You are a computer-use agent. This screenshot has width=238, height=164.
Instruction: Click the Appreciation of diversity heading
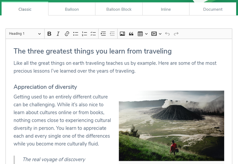[45, 87]
